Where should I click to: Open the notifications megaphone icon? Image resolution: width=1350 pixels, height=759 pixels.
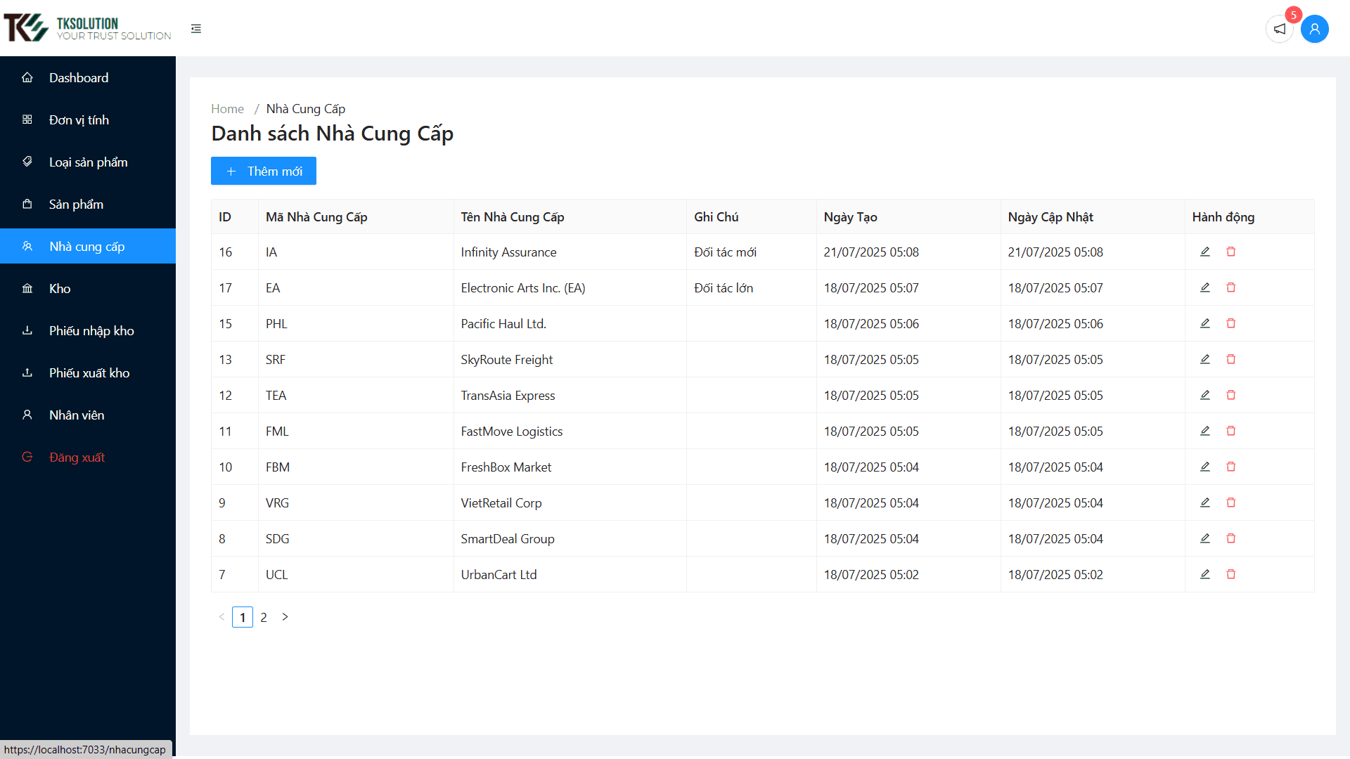1279,29
